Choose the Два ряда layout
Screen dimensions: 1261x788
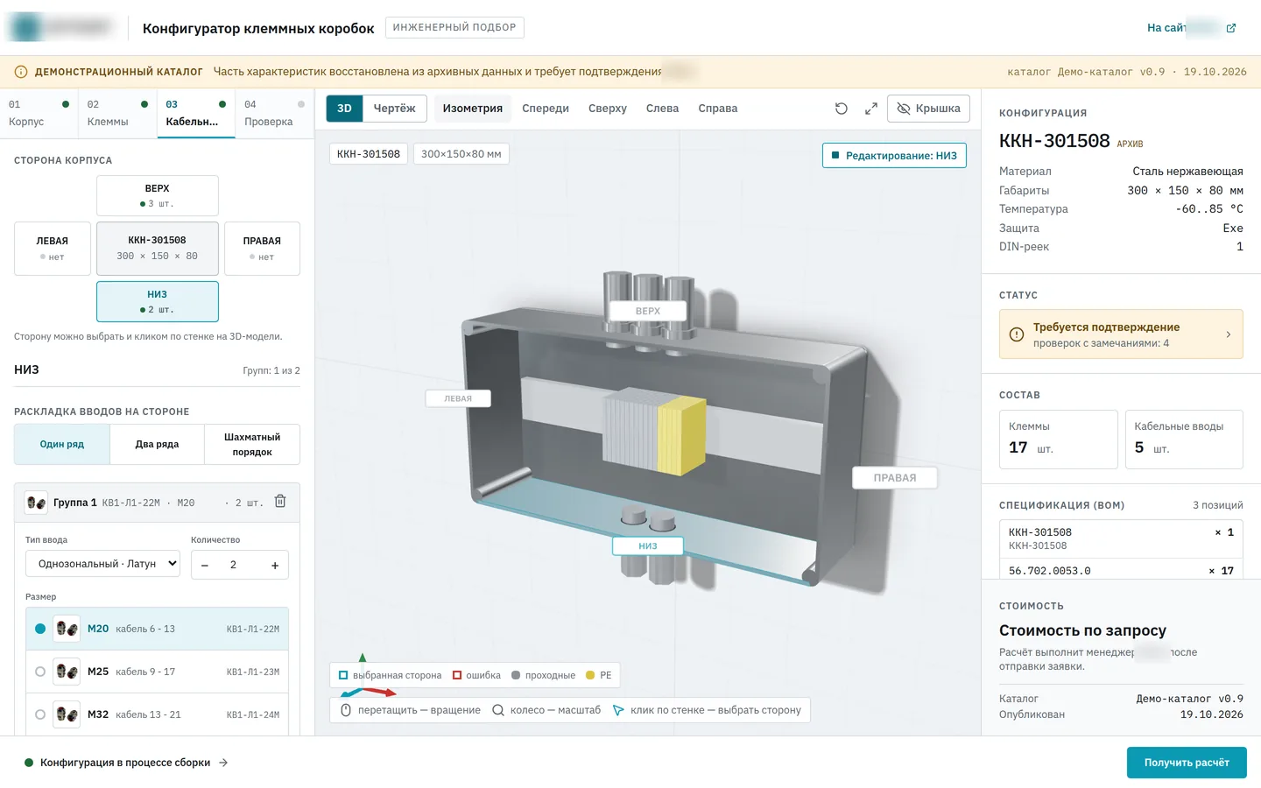[x=157, y=445]
